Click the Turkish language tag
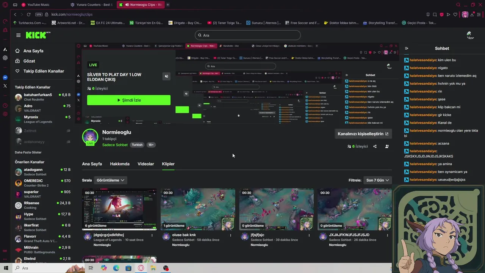Screen dimensions: 485x273 [x=137, y=145]
